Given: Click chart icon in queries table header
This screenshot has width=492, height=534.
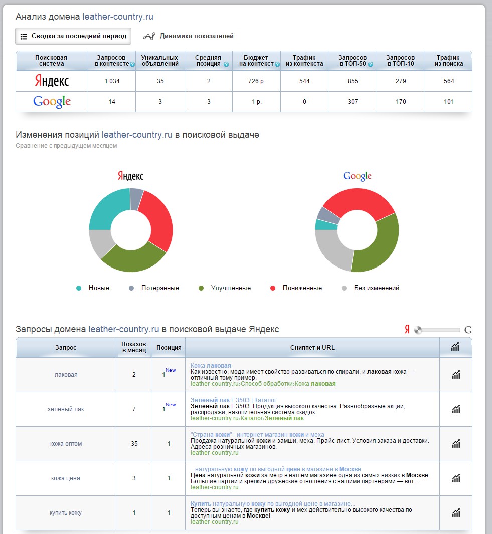Looking at the screenshot, I should (x=455, y=347).
